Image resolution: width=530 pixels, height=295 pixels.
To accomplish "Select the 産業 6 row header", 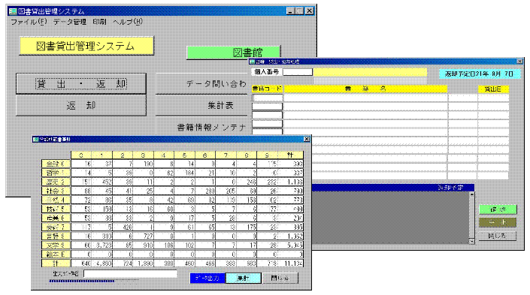I will pos(56,218).
